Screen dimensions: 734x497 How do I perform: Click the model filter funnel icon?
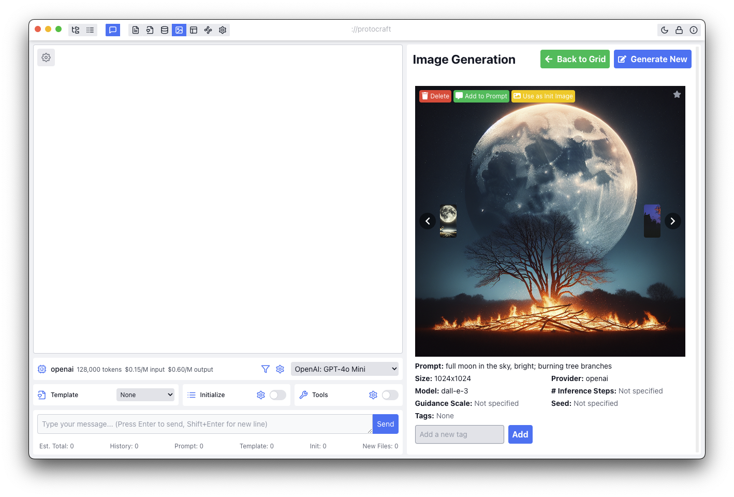[x=266, y=369]
